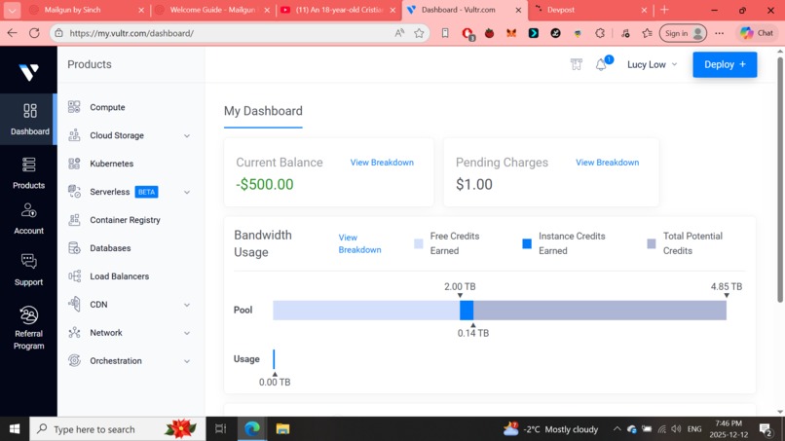This screenshot has width=785, height=441.
Task: Click the Free Credits Earned legend swatch
Action: point(419,243)
